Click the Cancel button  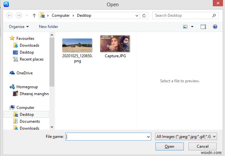[x=203, y=146]
